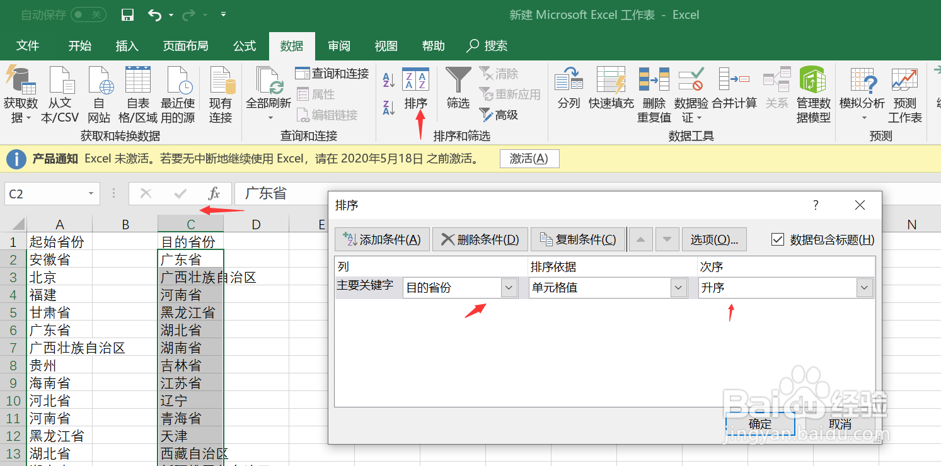This screenshot has height=466, width=941.
Task: Click the insert function fx icon
Action: (x=214, y=193)
